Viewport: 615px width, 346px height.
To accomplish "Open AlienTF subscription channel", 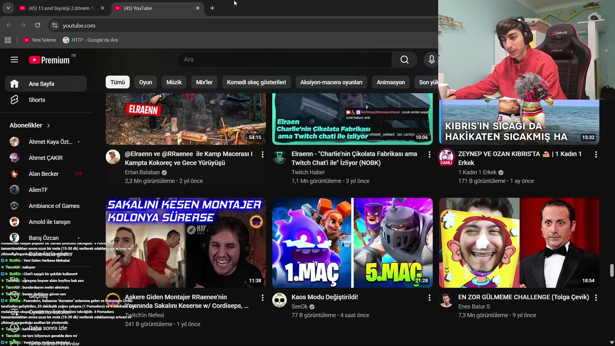I will (46, 190).
